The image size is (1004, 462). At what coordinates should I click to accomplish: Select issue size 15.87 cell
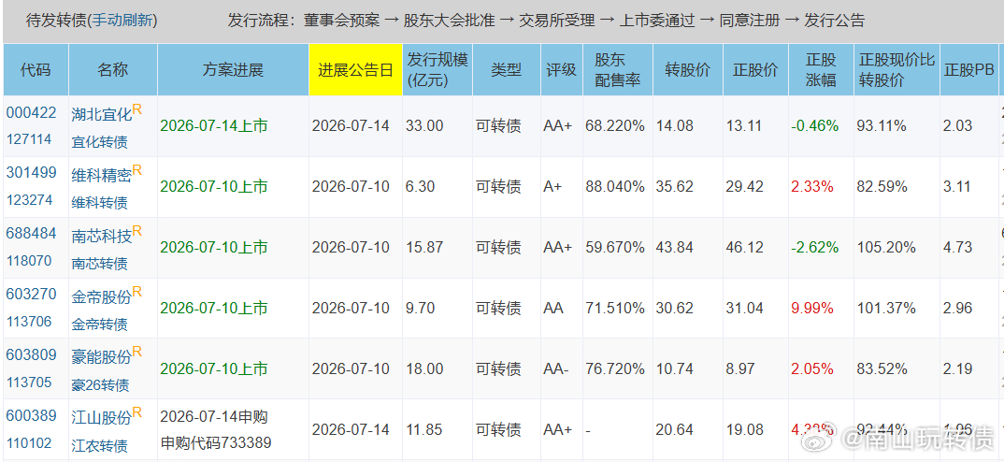[x=424, y=248]
